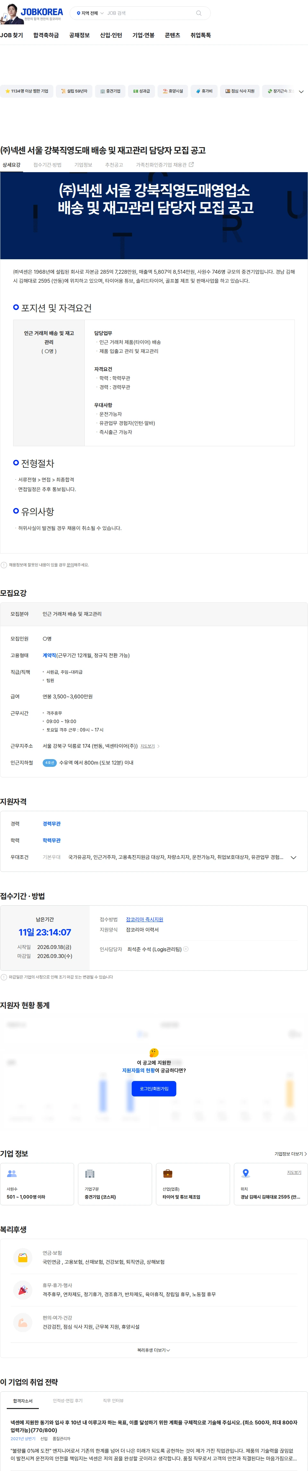Open the 기업·연봉 menu
This screenshot has height=1471, width=308.
click(143, 35)
